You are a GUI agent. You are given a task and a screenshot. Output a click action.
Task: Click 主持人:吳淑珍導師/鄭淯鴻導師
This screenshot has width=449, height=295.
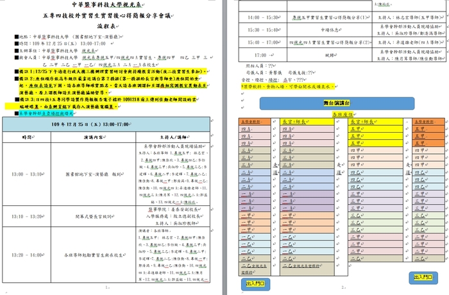tap(410, 33)
